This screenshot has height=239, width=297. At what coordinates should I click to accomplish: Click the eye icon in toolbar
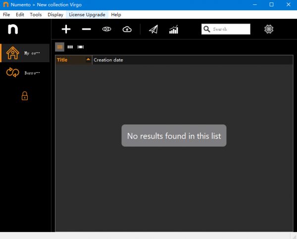[x=106, y=30]
